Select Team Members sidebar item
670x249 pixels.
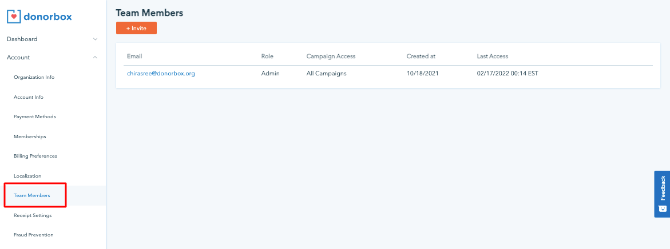(x=32, y=195)
